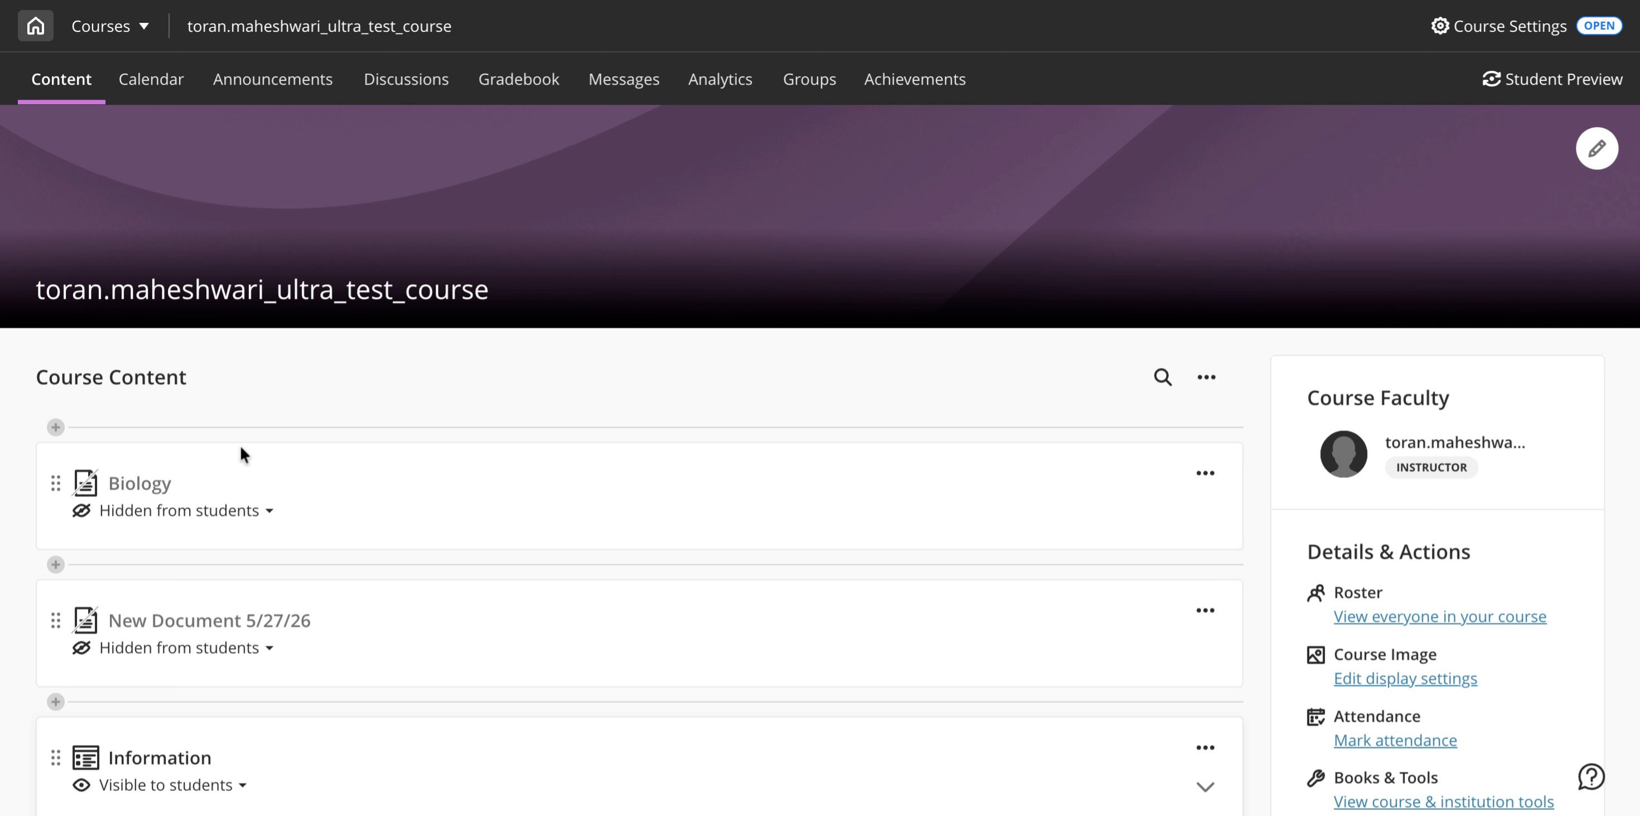This screenshot has width=1640, height=816.
Task: Grab the New Document drag handle
Action: [55, 621]
